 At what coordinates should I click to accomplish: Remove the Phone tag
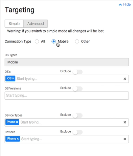tap(17, 122)
